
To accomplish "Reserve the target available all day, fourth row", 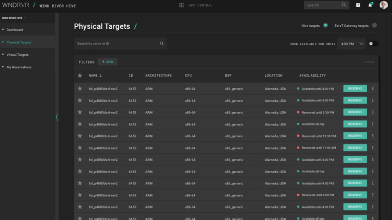I will [355, 124].
